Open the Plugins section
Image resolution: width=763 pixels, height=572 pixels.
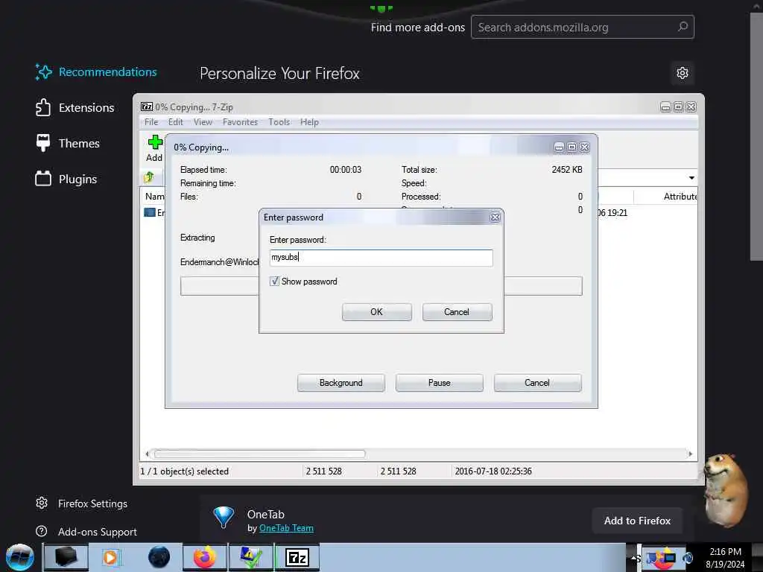pyautogui.click(x=66, y=179)
